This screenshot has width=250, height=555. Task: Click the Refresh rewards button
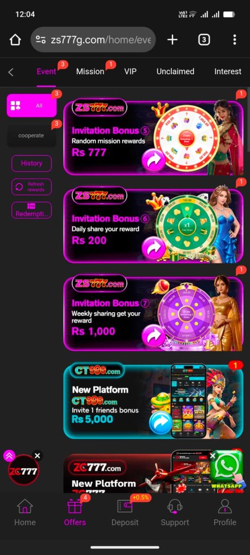point(31,187)
